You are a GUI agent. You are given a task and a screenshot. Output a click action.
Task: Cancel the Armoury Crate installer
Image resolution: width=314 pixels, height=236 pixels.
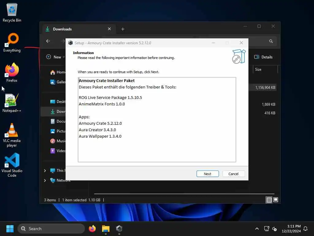tap(233, 174)
